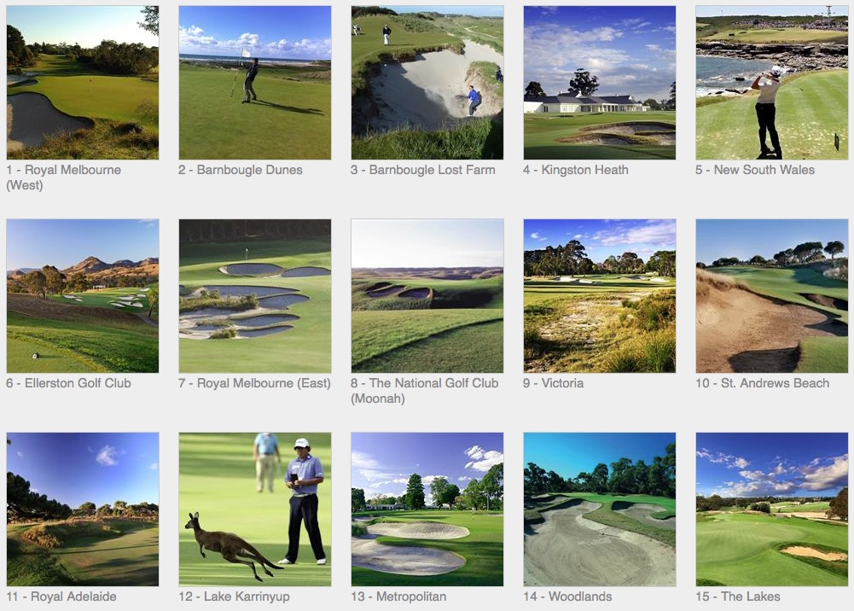Open the Victoria course photo
854x611 pixels.
click(600, 296)
